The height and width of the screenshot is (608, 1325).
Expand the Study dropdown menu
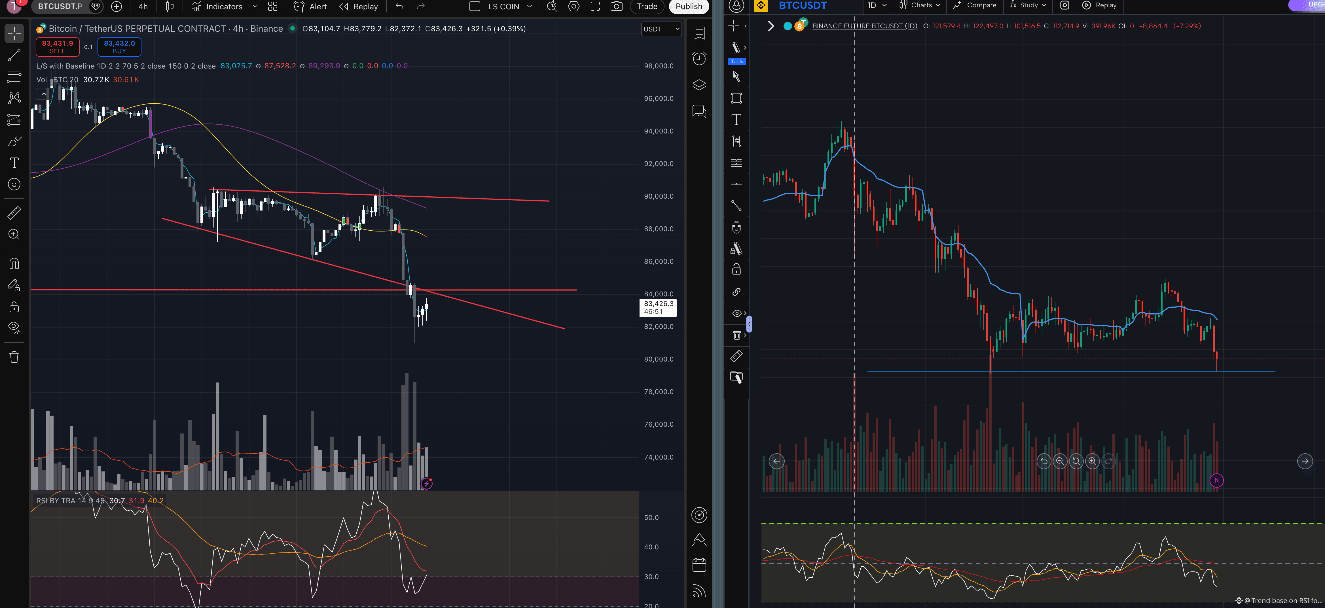click(x=1028, y=5)
